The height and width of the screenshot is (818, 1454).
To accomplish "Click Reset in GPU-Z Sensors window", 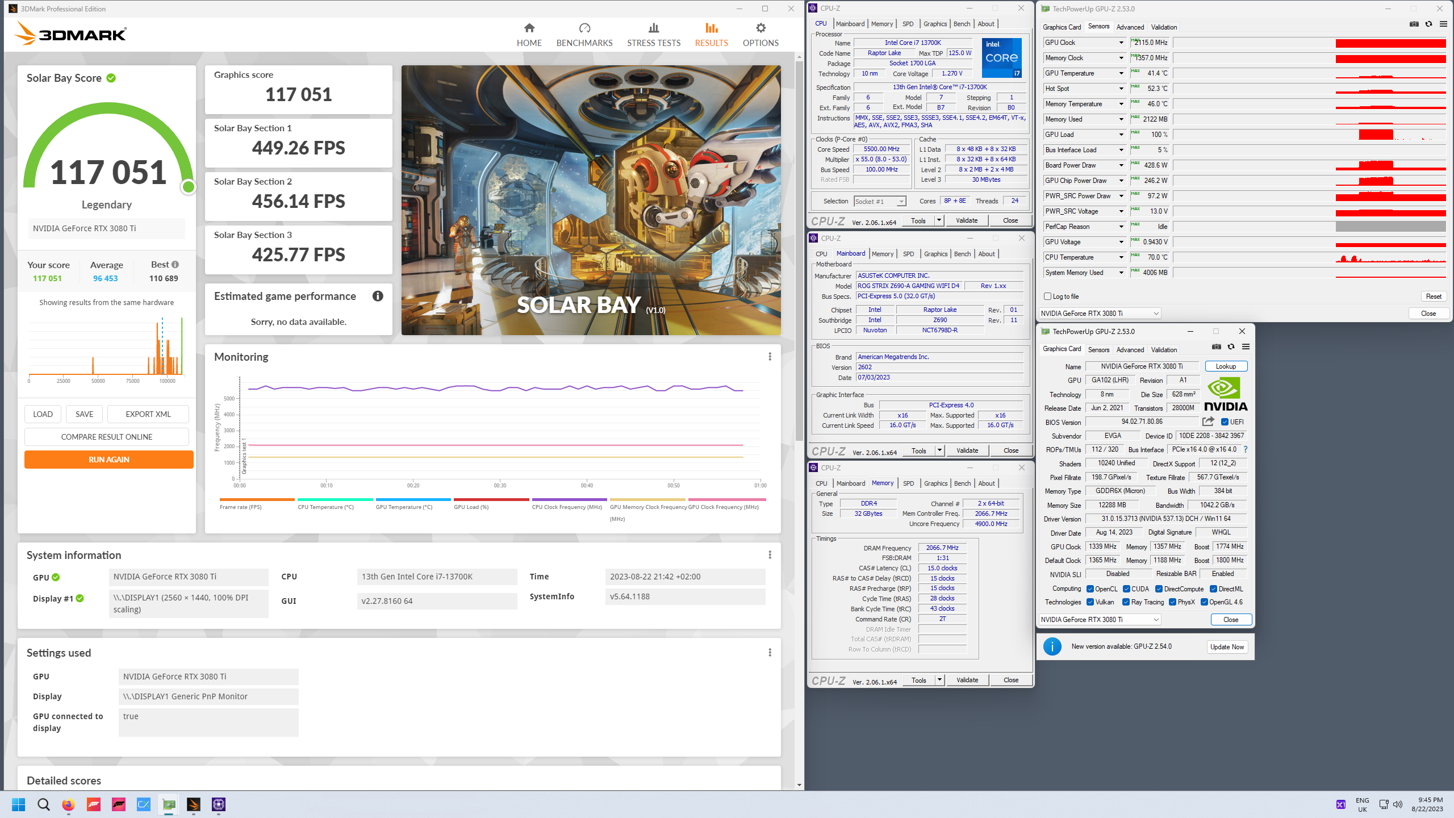I will pos(1433,297).
